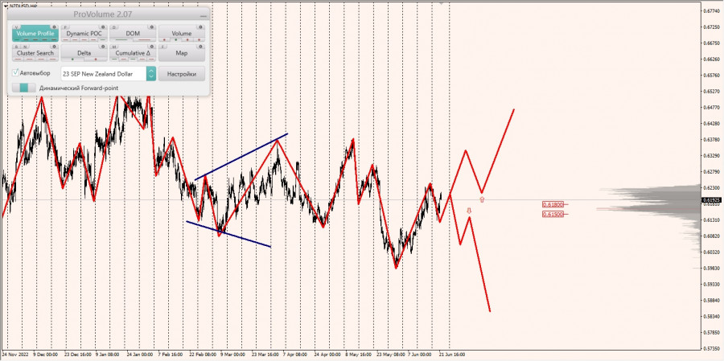Toggle the Dynamic POC indicator
This screenshot has height=361, width=724.
pyautogui.click(x=84, y=33)
